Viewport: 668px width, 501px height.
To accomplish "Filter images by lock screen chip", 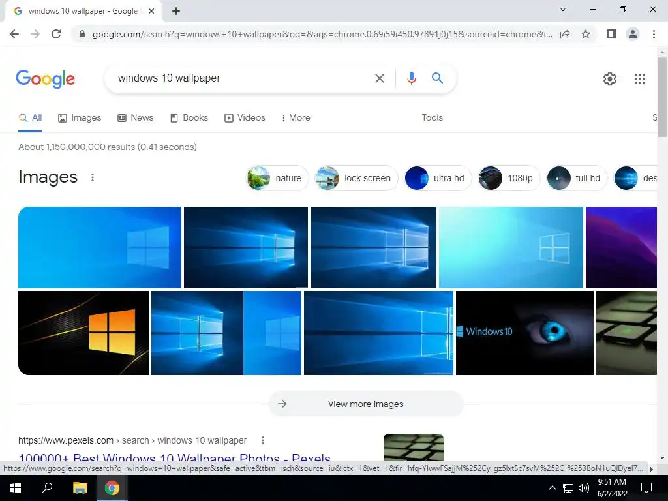I will click(357, 178).
